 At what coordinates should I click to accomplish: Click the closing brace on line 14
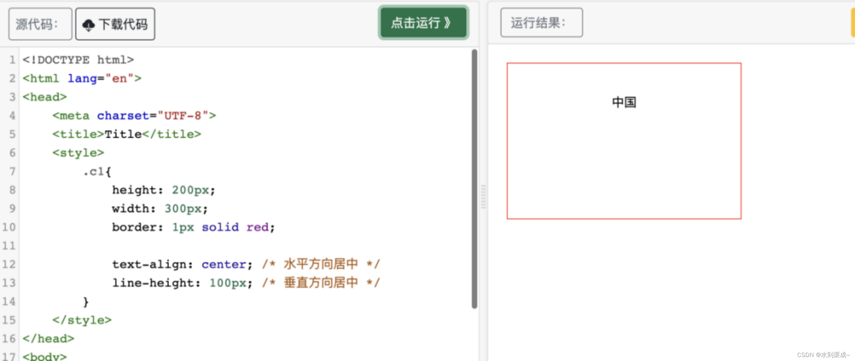tap(86, 302)
